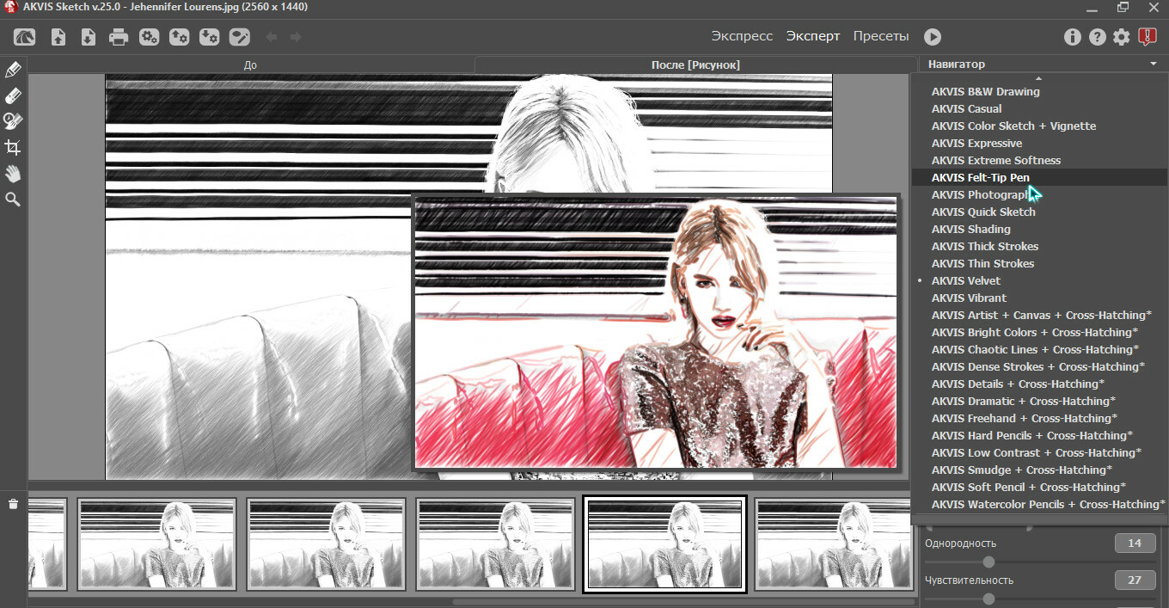The image size is (1169, 608).
Task: Select the highlighted timeline thumbnail
Action: 664,544
